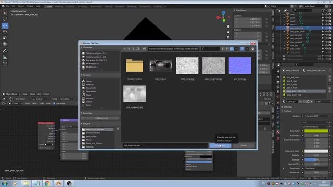Adjust the Specular slider

click(x=316, y=159)
